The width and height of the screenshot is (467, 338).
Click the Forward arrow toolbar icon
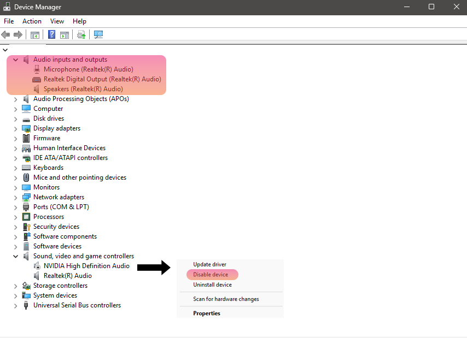(x=18, y=35)
